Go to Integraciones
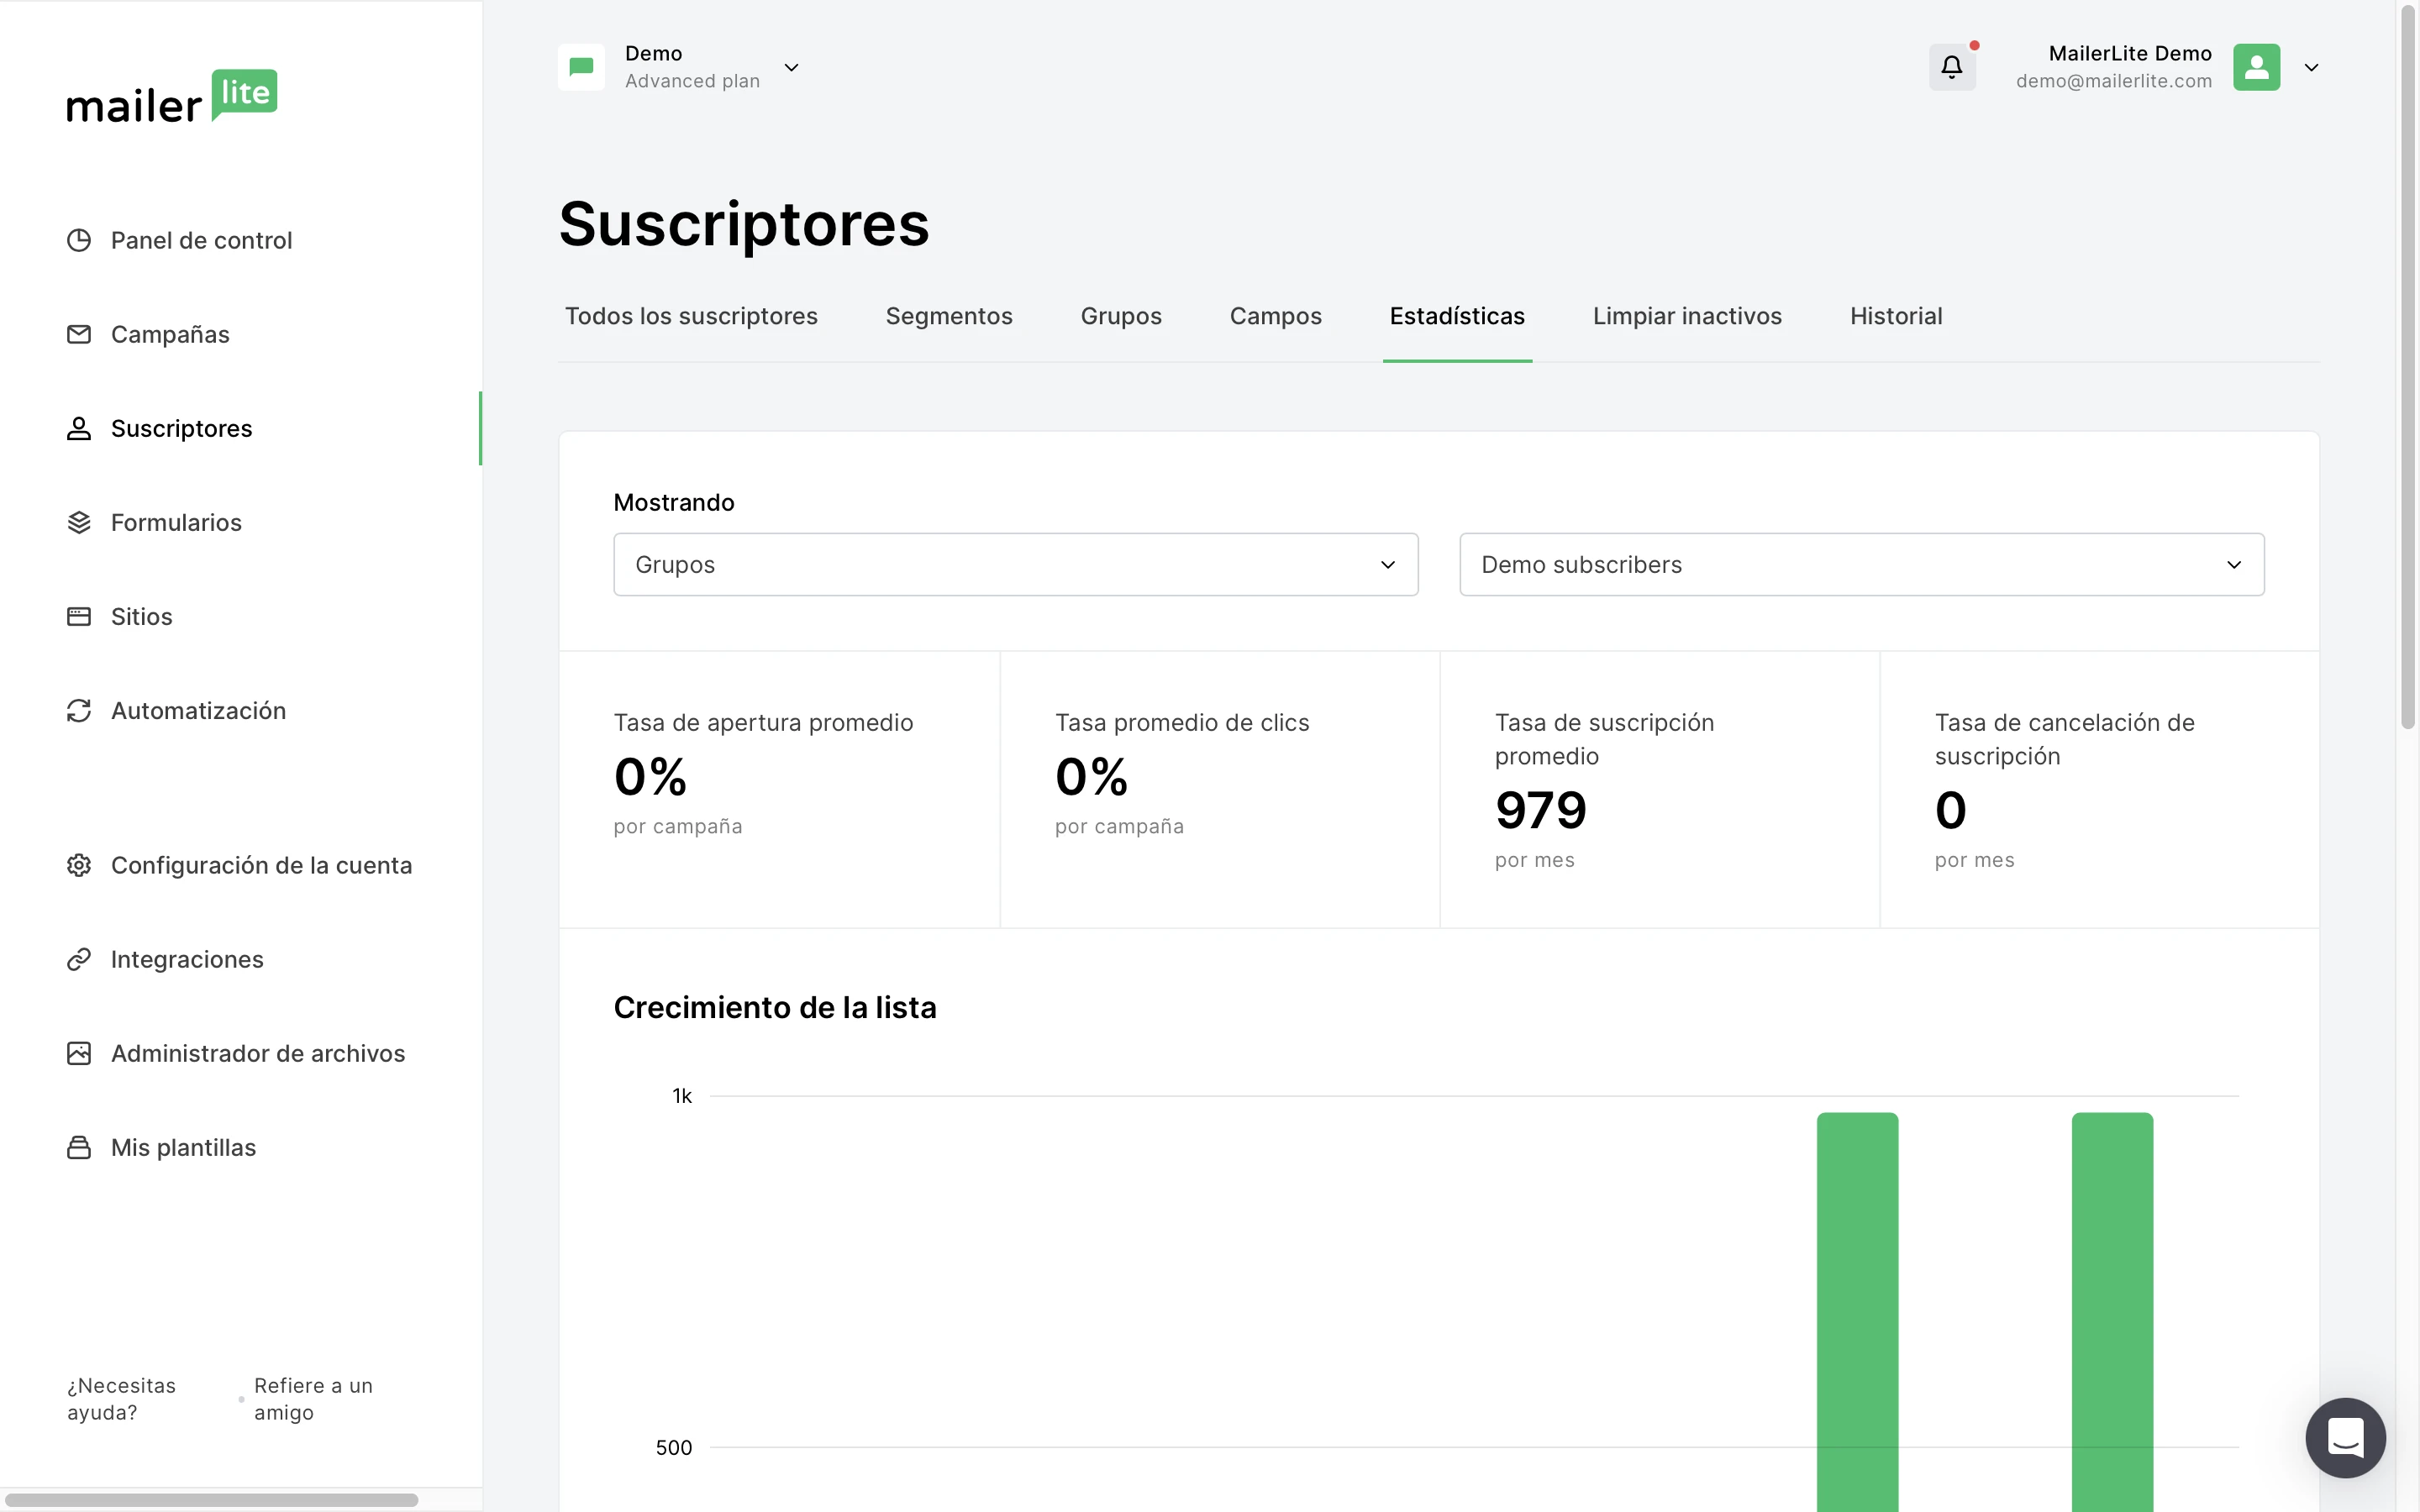This screenshot has width=2420, height=1512. pos(187,959)
